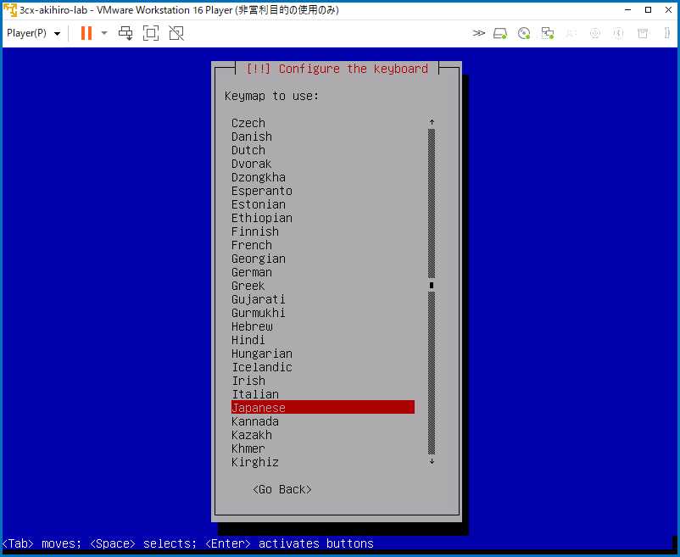
Task: Select Hungarian keymap
Action: [323, 354]
